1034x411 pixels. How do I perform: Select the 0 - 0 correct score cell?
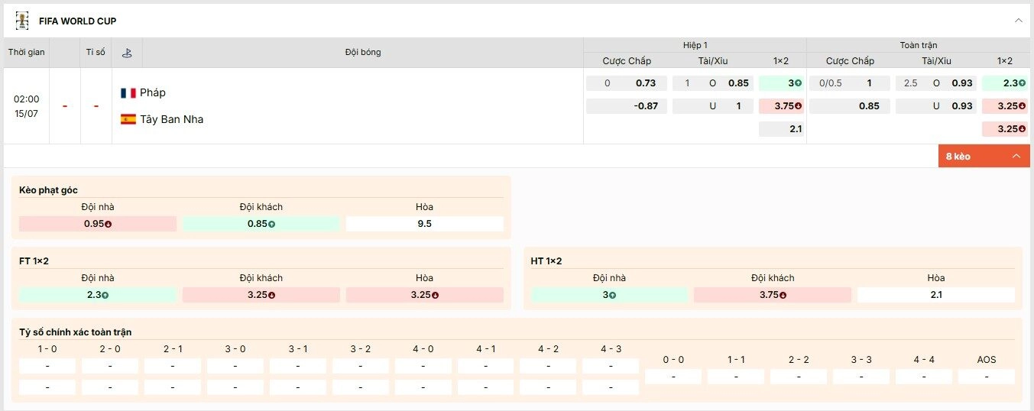tap(673, 377)
